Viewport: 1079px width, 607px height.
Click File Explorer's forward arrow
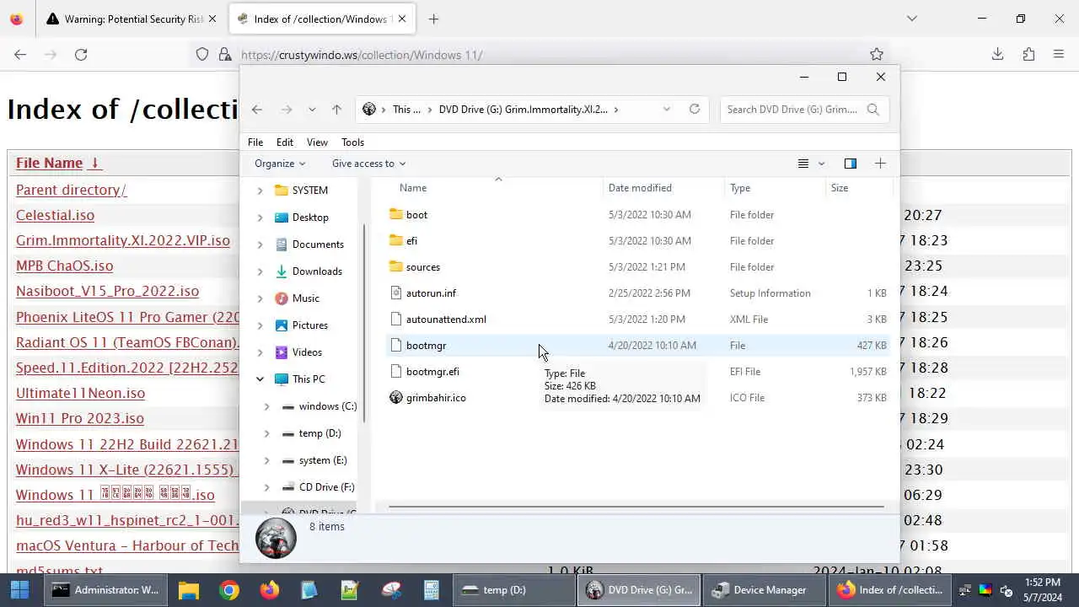click(x=287, y=110)
